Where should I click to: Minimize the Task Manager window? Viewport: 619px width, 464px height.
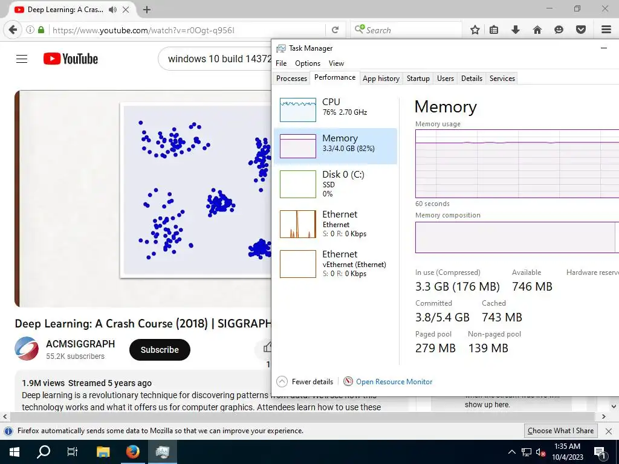(x=604, y=48)
